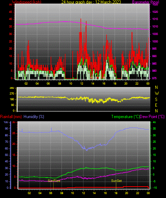Click the 18 hour tick on wind graph
The width and height of the screenshot is (166, 198).
point(115,83)
